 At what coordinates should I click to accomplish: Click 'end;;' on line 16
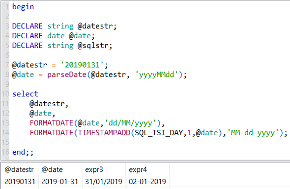tap(23, 152)
